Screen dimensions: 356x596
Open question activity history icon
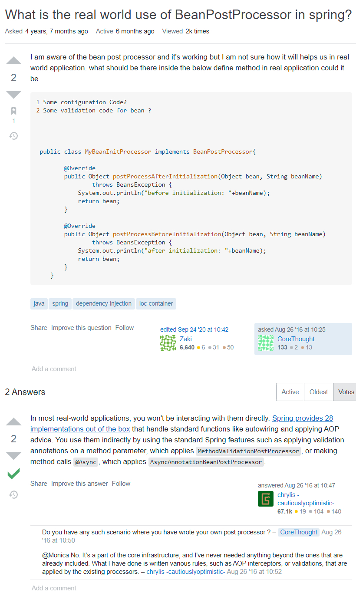[13, 136]
